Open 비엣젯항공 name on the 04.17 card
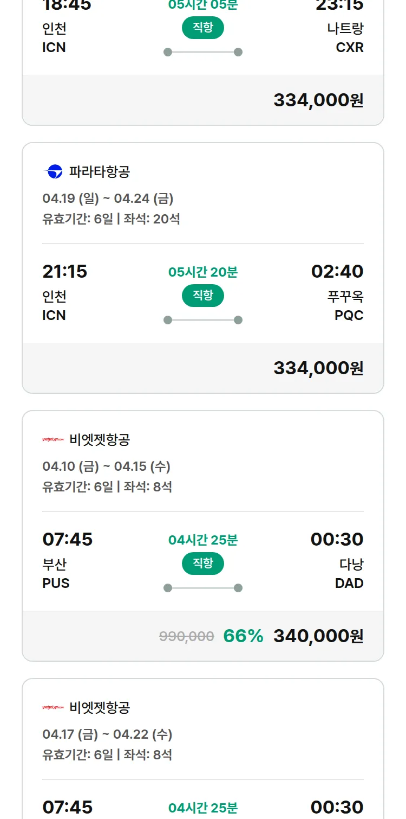The height and width of the screenshot is (819, 406). click(100, 708)
